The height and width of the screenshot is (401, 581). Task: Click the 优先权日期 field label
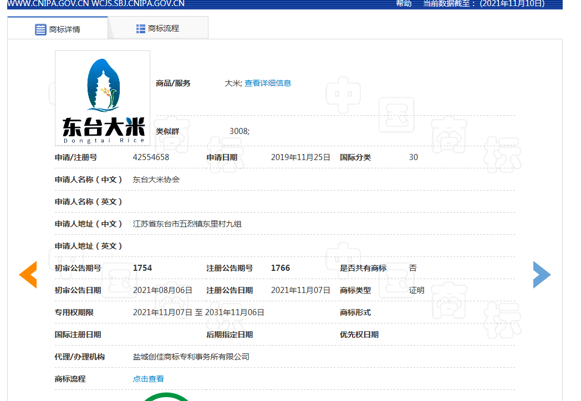(359, 335)
